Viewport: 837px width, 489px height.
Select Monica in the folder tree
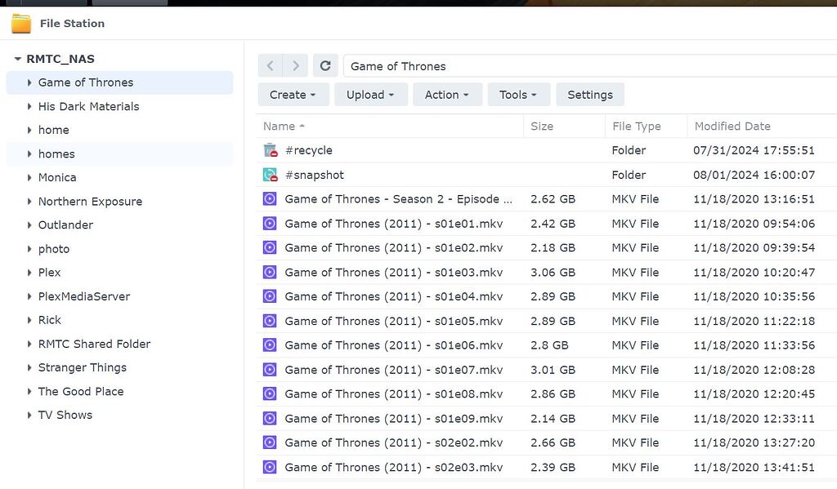[57, 178]
